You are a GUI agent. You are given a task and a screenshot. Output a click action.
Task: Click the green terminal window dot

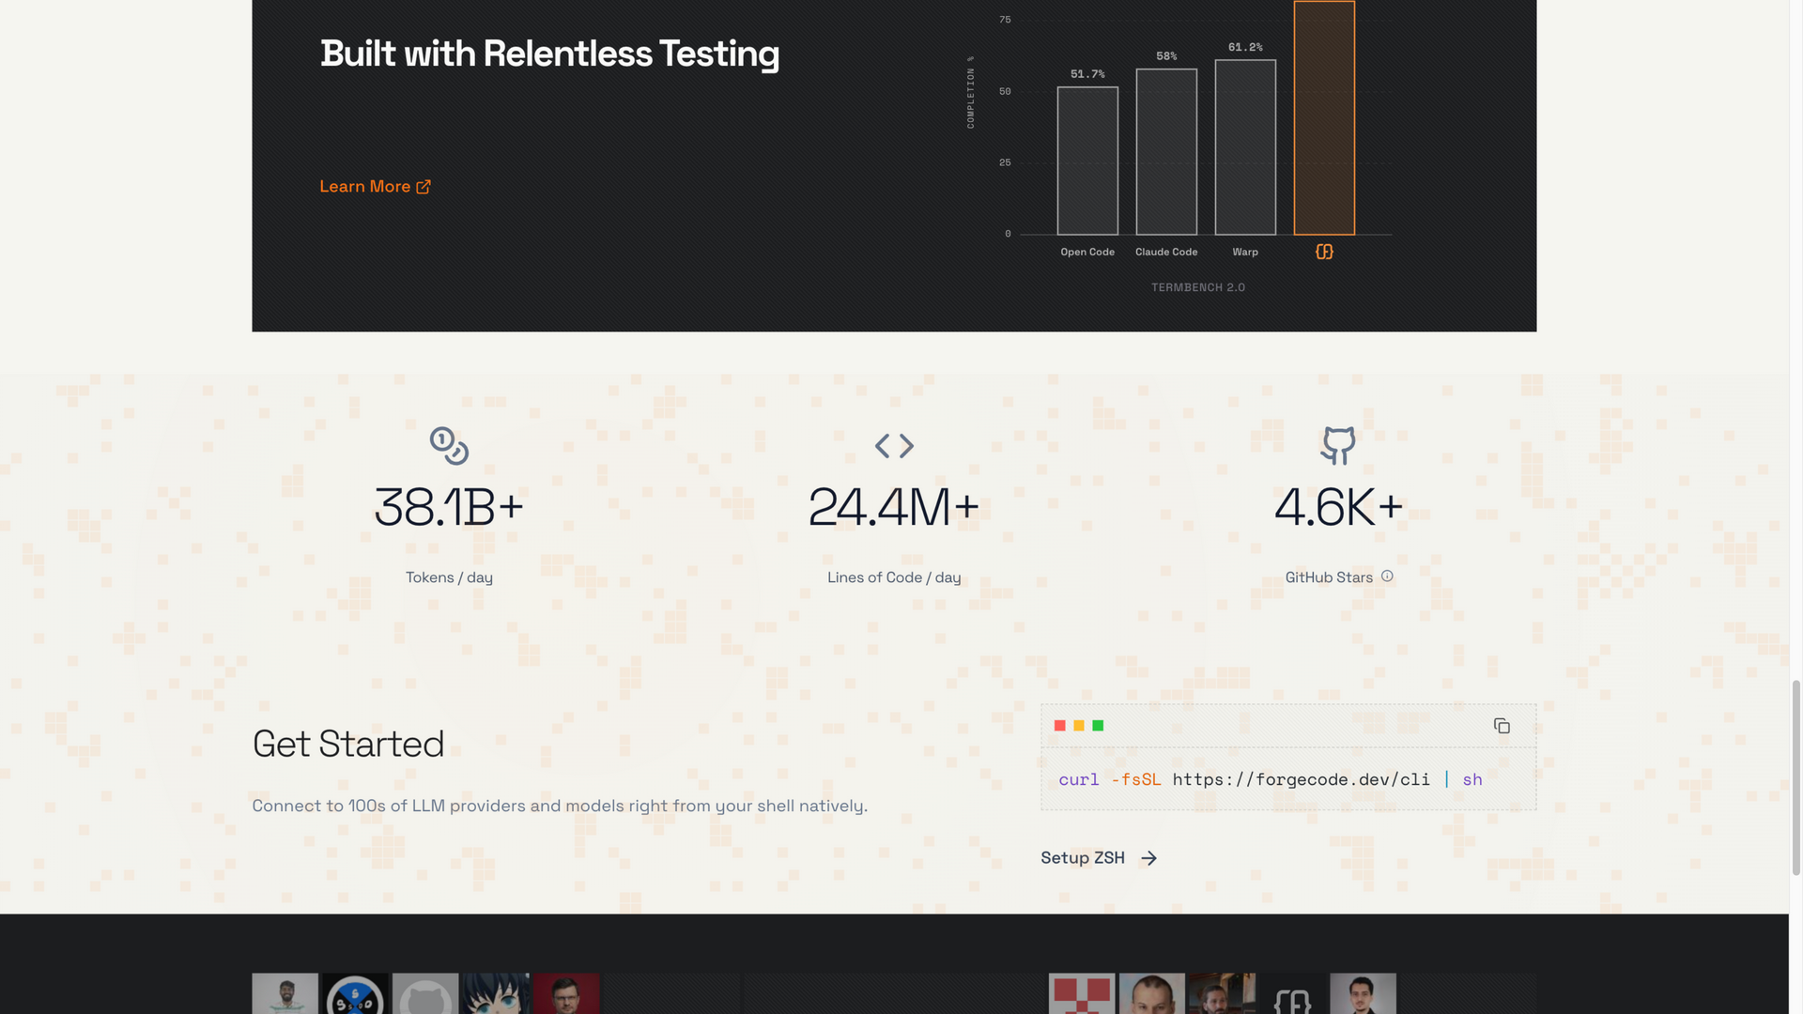click(x=1098, y=726)
